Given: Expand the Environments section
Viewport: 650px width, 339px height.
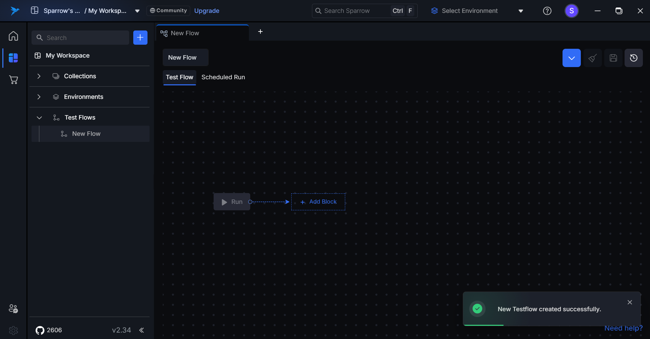Looking at the screenshot, I should coord(39,97).
